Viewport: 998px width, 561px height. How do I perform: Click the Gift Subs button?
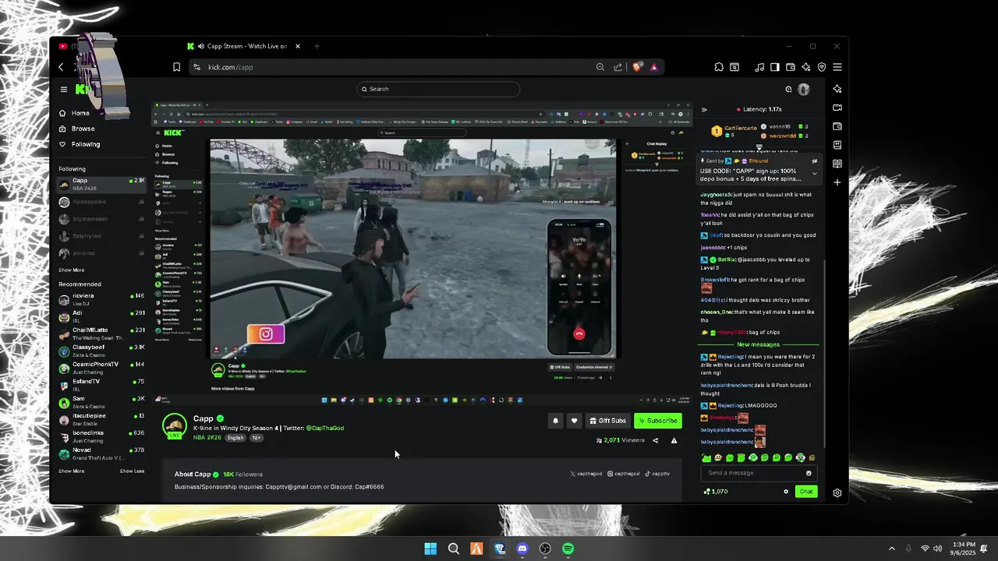click(607, 421)
